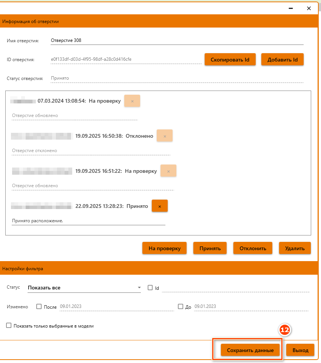Open the Статус dropdown showing Показать все
This screenshot has height=363, width=321.
click(x=84, y=288)
